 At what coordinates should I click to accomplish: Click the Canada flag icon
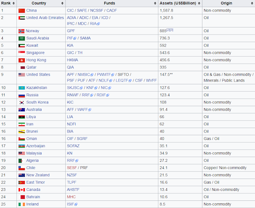22,190
